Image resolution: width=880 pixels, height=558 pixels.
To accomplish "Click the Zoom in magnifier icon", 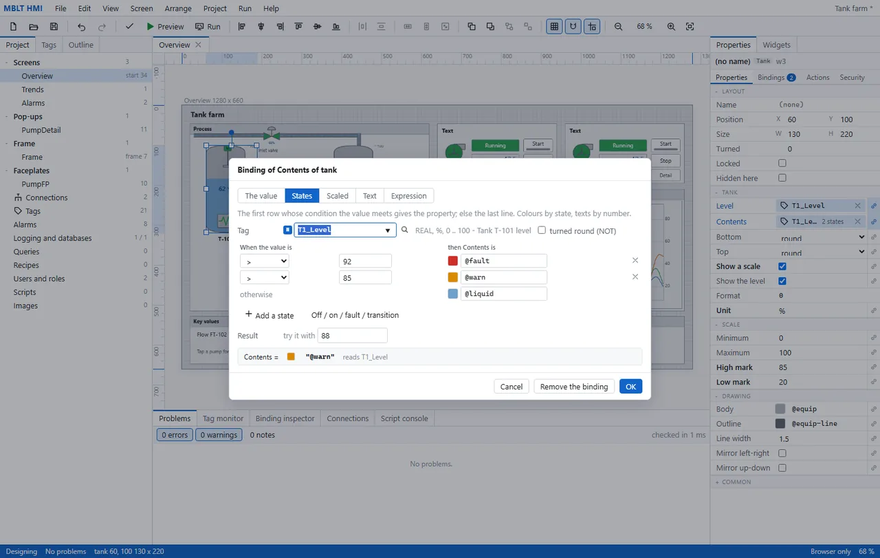I will 671,27.
